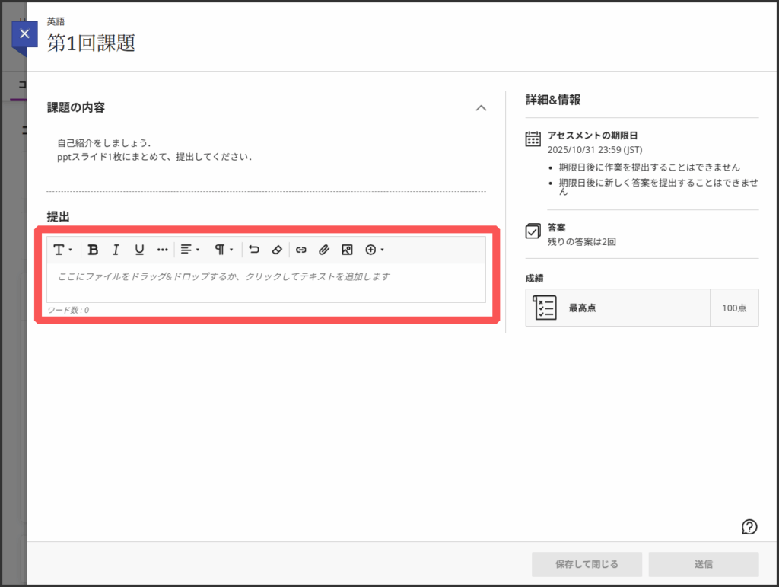
Task: Close the assignment panel with X
Action: tap(25, 34)
